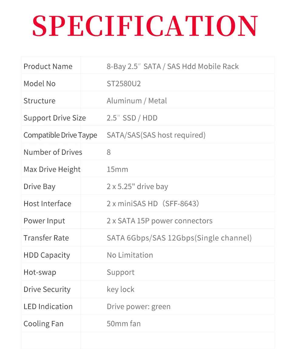Select the SATA/SAS(SAS host required) value

tap(156, 135)
